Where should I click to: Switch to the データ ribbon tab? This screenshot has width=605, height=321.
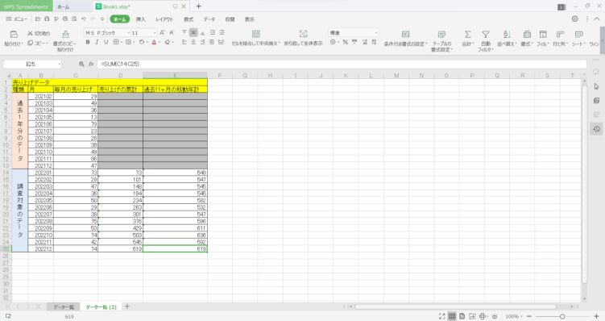point(209,19)
